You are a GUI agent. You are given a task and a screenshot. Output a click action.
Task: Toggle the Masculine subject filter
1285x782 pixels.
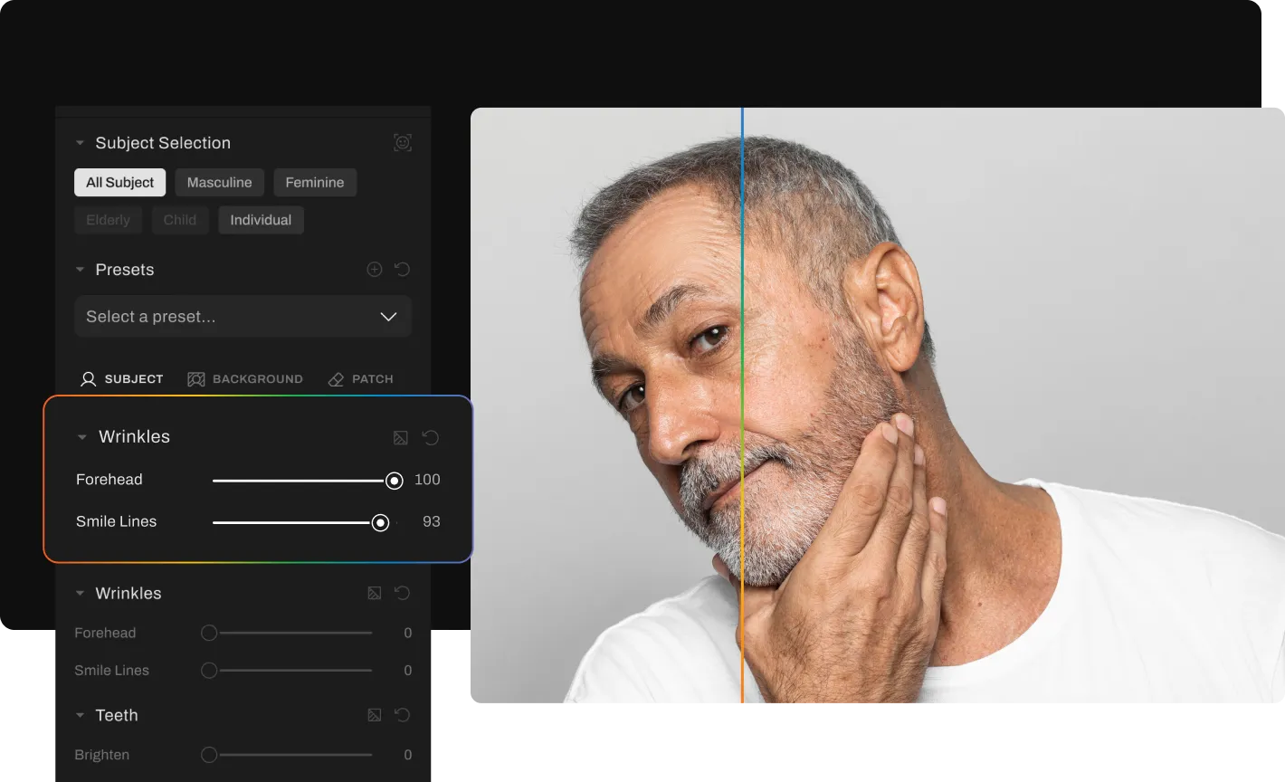(x=219, y=183)
